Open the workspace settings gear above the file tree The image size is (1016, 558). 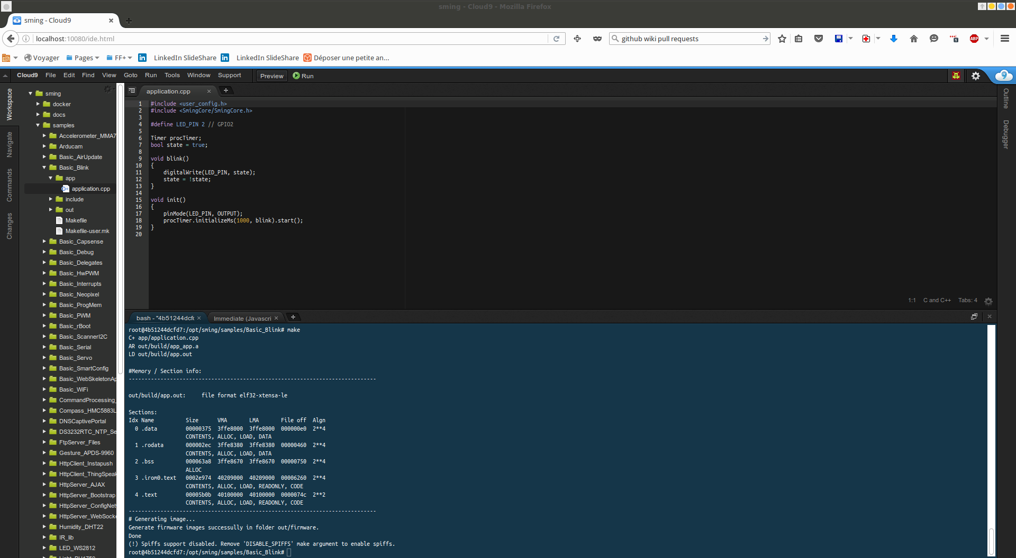tap(108, 89)
